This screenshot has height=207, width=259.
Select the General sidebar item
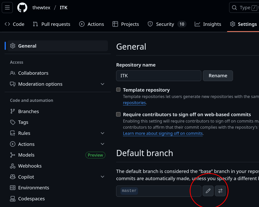coord(58,46)
